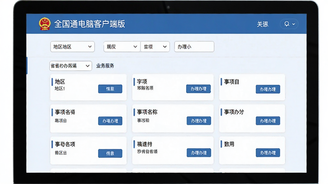Click the blue button in the first card of the third row
Viewport: 328px width, 184px height.
[x=110, y=153]
